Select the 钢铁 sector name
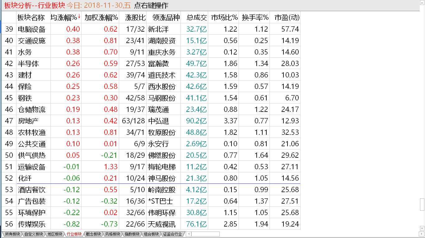425x238 pixels. click(x=25, y=98)
